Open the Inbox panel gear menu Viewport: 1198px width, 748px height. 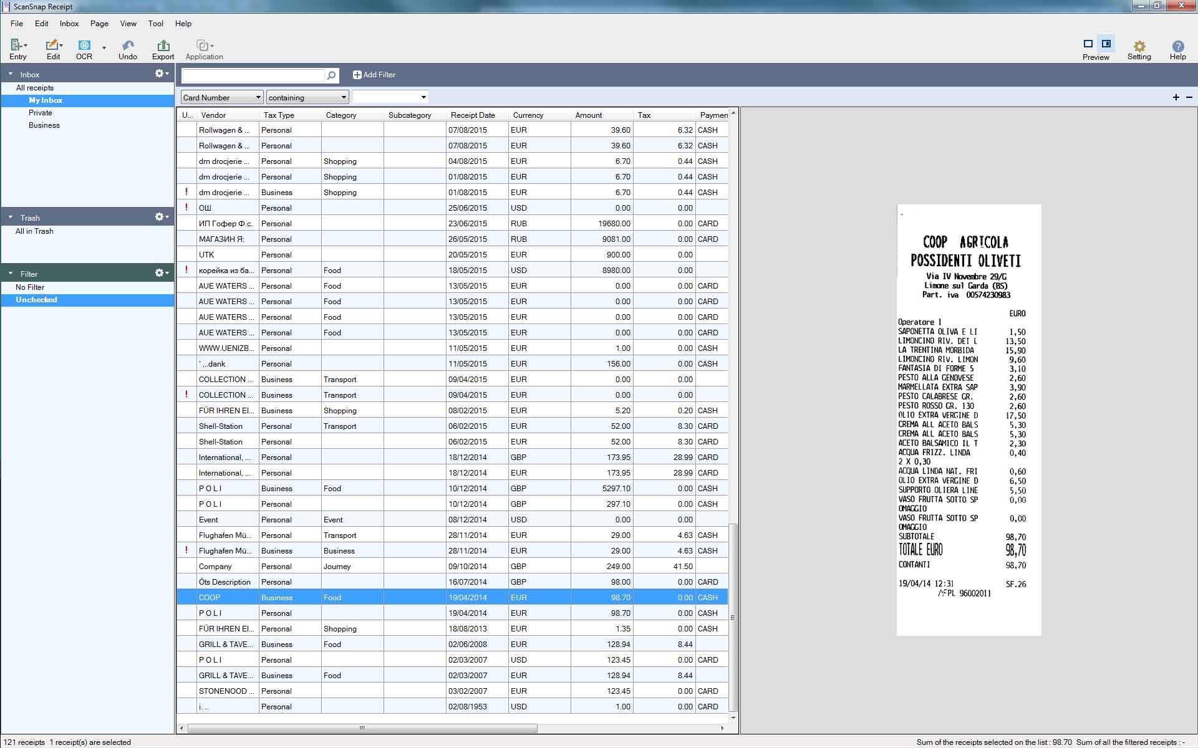162,74
